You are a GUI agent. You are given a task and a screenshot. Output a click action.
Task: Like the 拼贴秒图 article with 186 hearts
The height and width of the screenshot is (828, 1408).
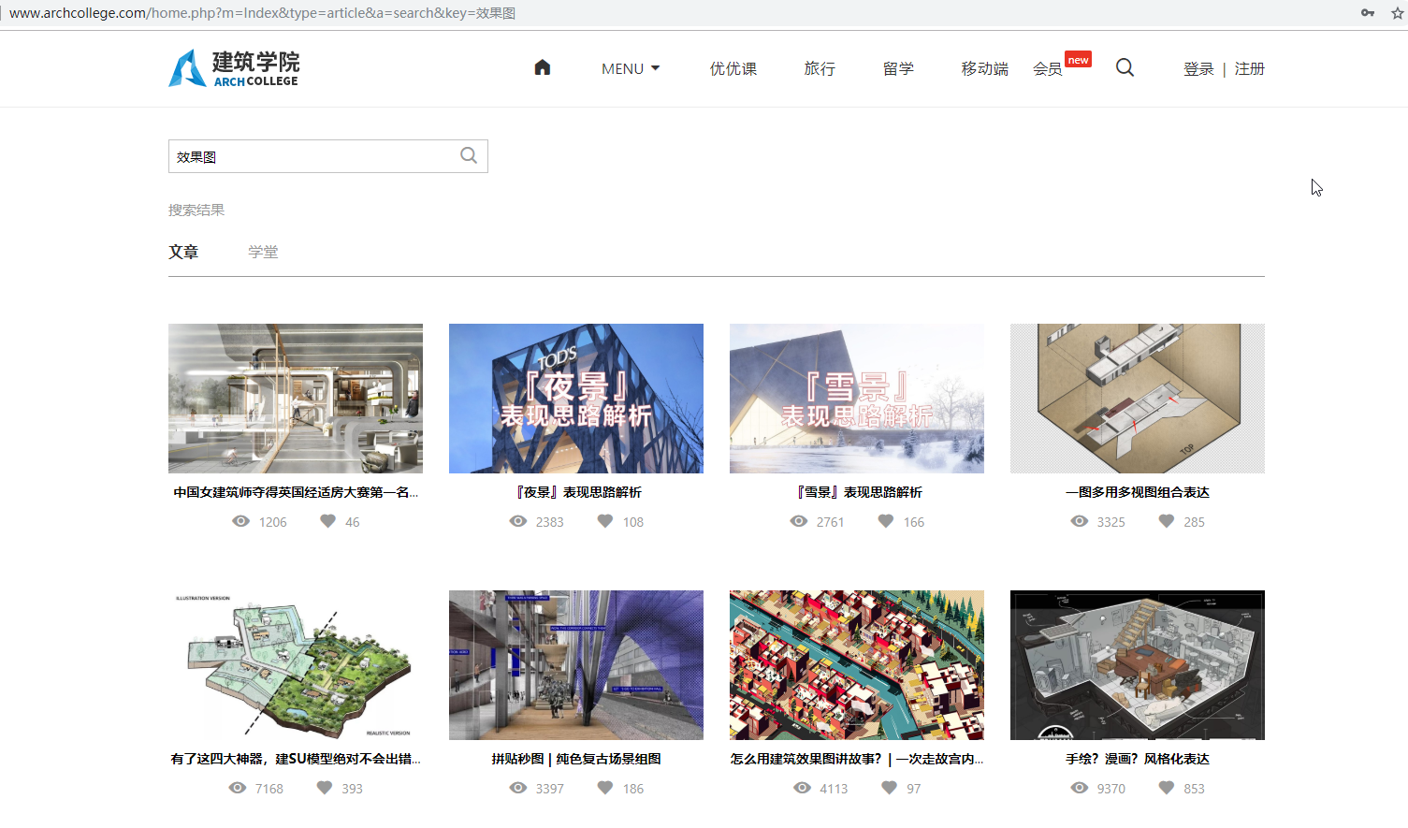click(x=605, y=788)
